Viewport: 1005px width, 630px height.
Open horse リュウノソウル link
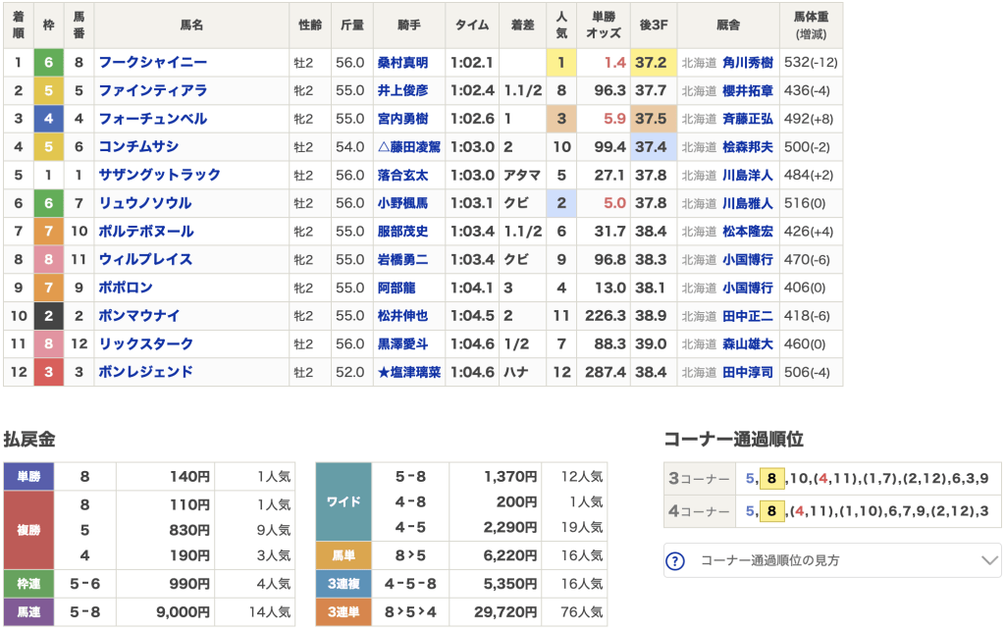click(x=145, y=203)
